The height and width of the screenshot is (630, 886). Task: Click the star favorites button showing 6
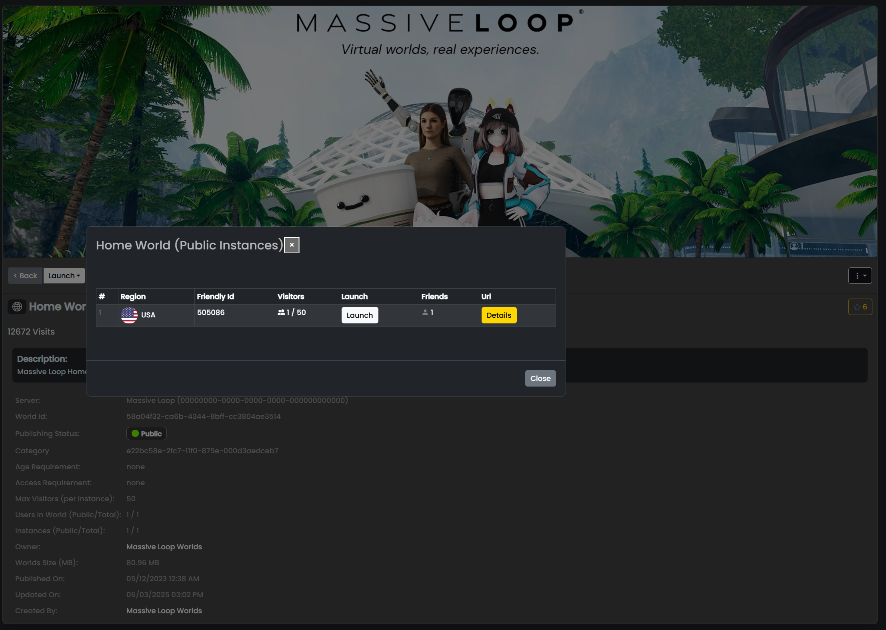coord(860,307)
